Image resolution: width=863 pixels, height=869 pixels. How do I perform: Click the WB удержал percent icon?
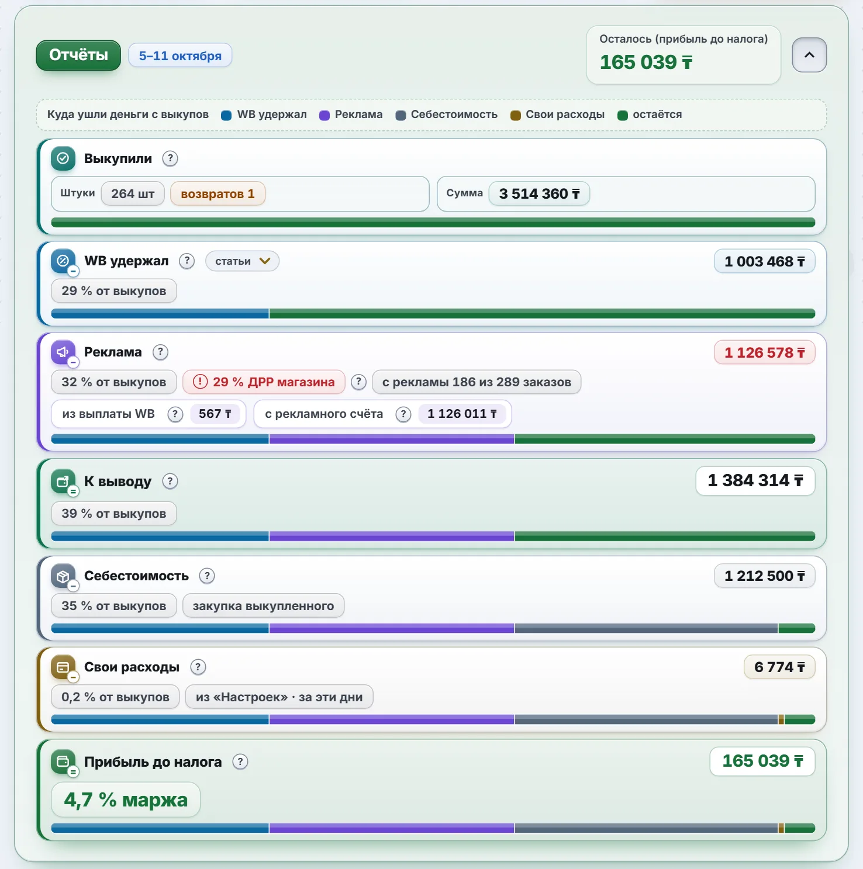click(63, 261)
